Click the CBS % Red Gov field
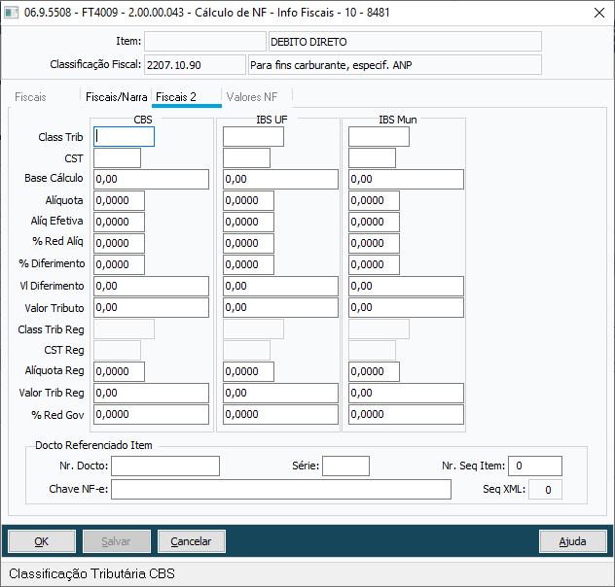 tap(152, 414)
